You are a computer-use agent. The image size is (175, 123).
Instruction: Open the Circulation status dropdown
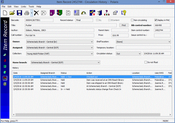pos(139,54)
